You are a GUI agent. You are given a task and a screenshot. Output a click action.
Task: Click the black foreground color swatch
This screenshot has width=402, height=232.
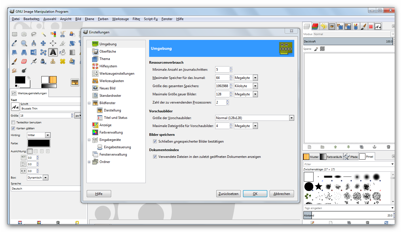(20, 80)
